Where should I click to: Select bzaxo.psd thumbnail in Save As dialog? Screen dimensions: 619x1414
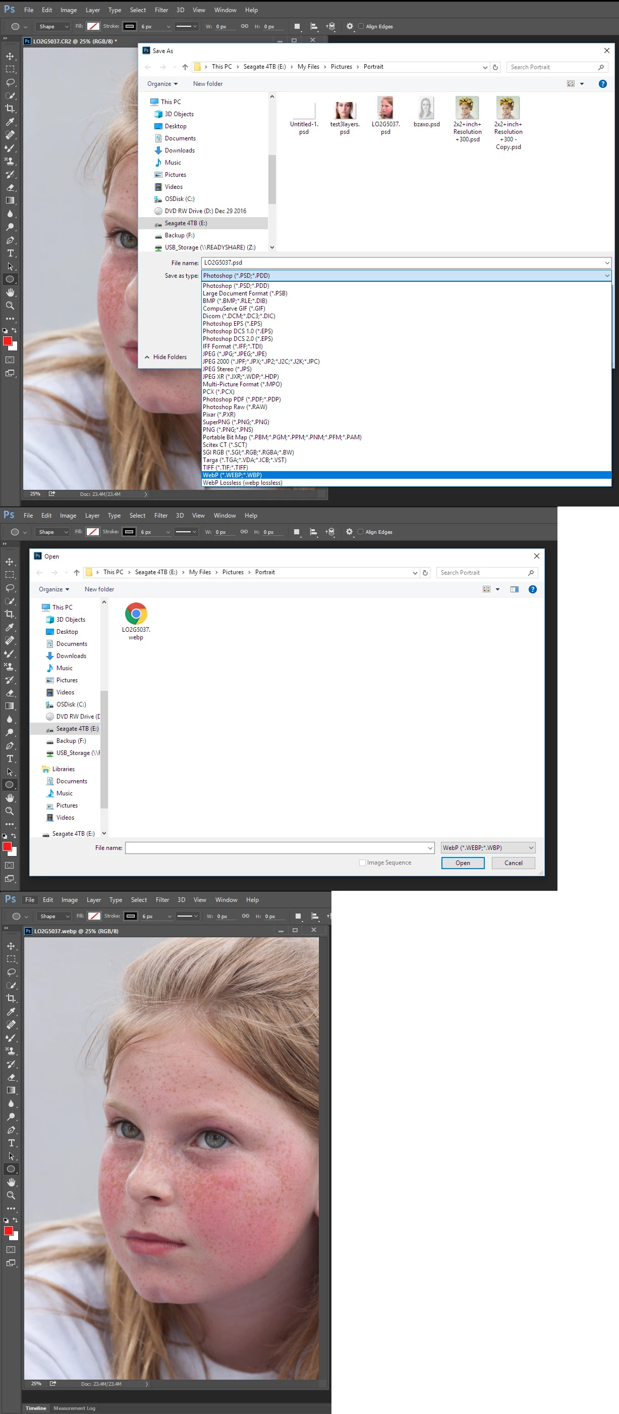point(427,112)
